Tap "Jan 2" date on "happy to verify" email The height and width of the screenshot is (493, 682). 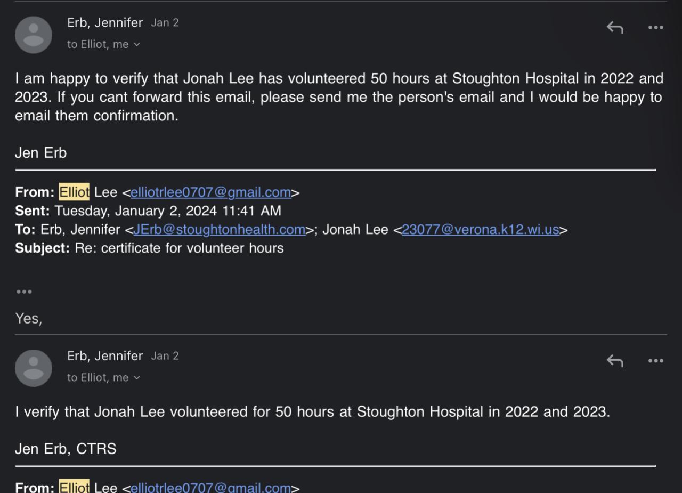(x=165, y=23)
